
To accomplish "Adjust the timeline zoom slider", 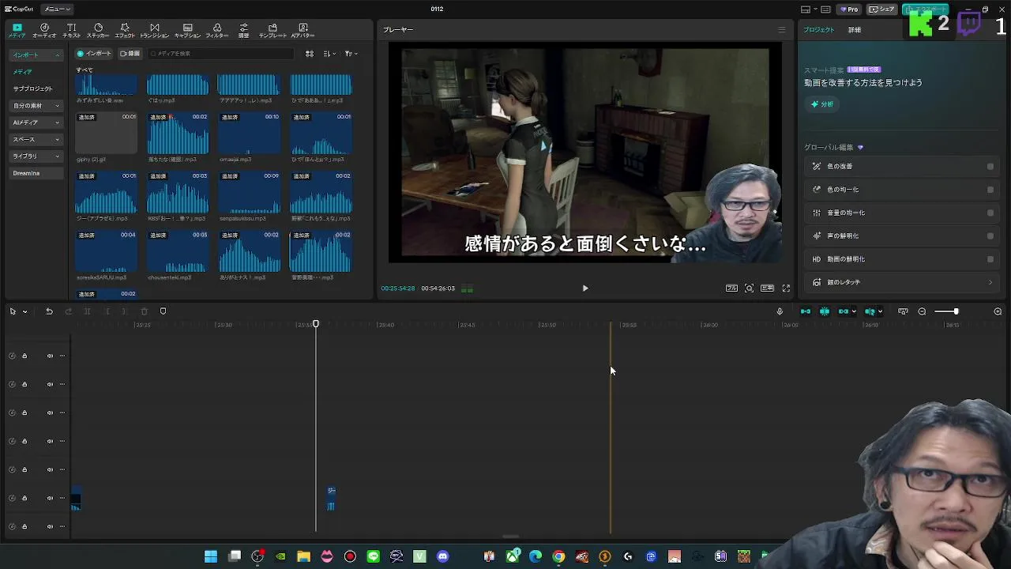I will [946, 311].
